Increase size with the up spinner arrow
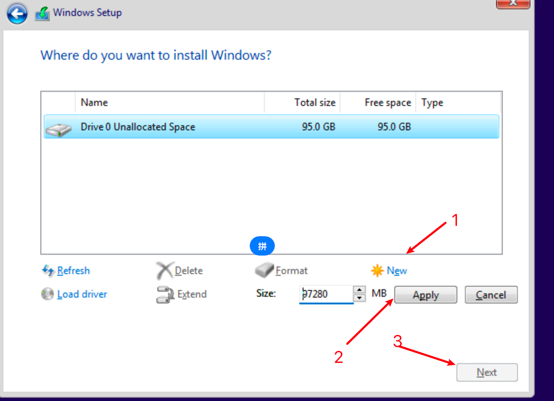The image size is (554, 401). [x=359, y=290]
